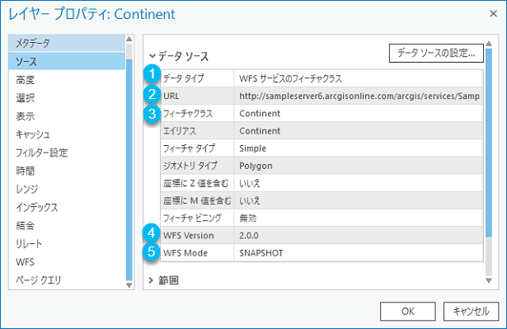Close the layer properties dialog

(x=494, y=13)
